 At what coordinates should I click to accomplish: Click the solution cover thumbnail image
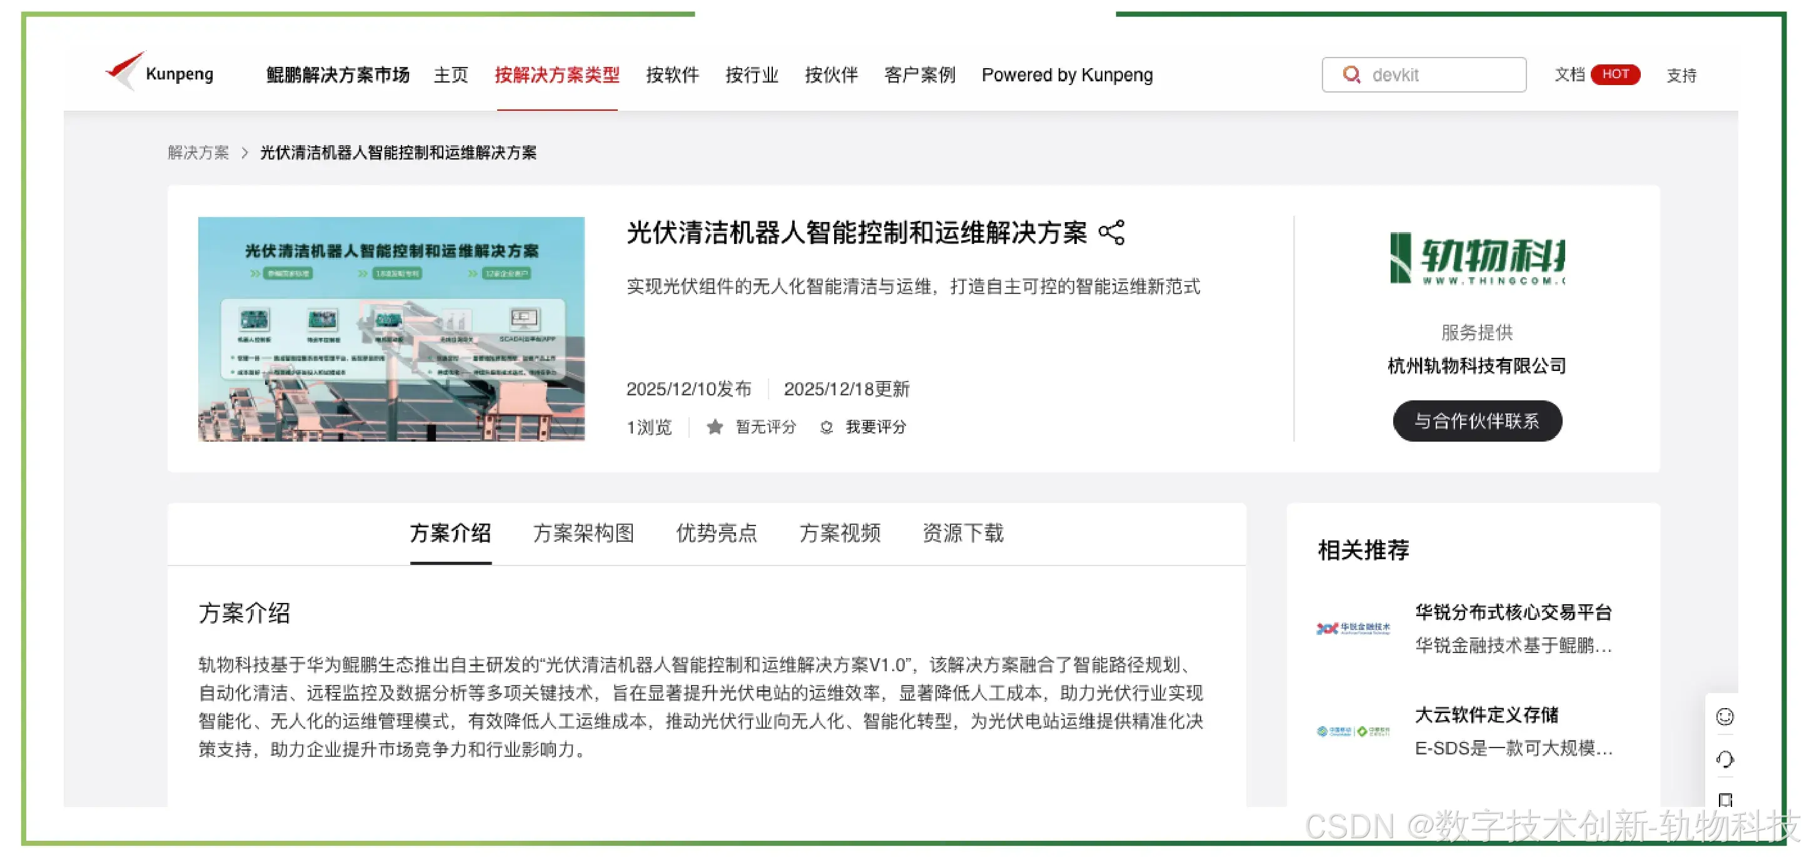[391, 328]
